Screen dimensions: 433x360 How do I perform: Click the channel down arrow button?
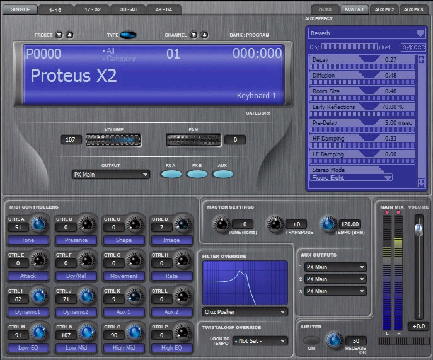coord(194,35)
